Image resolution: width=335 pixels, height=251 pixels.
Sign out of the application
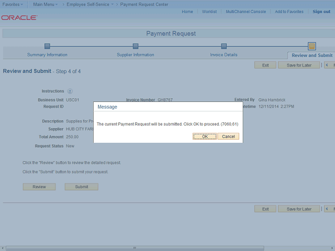click(x=321, y=12)
